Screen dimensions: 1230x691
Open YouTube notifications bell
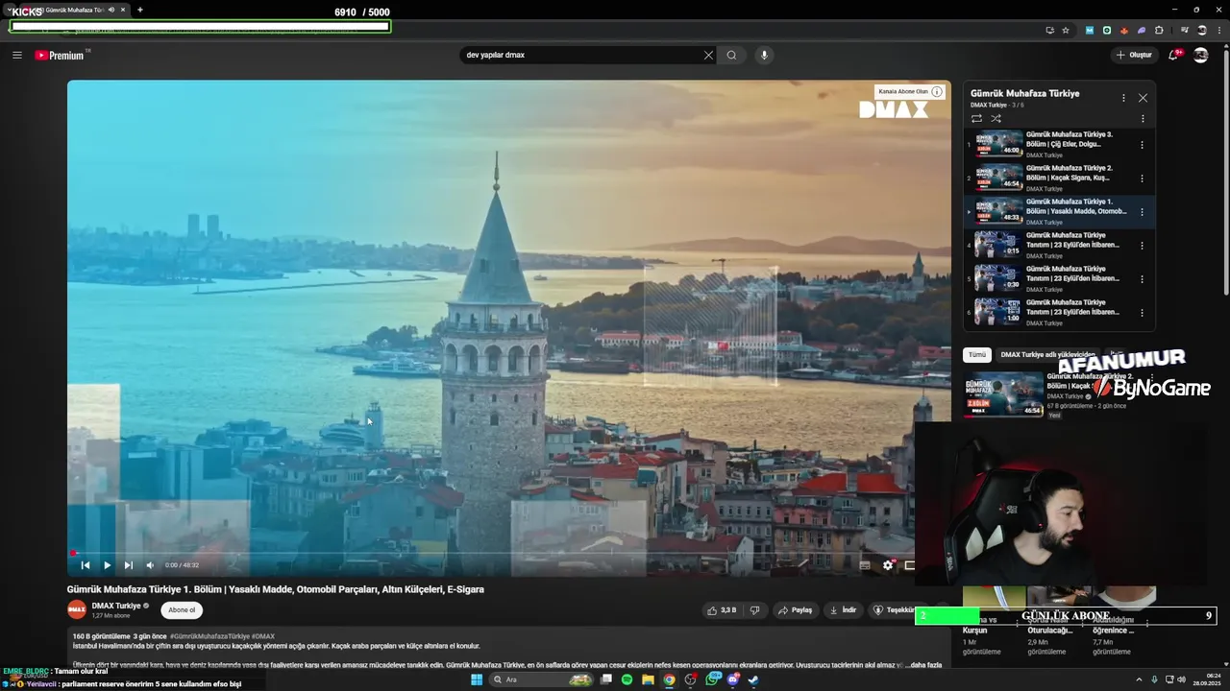click(1173, 55)
